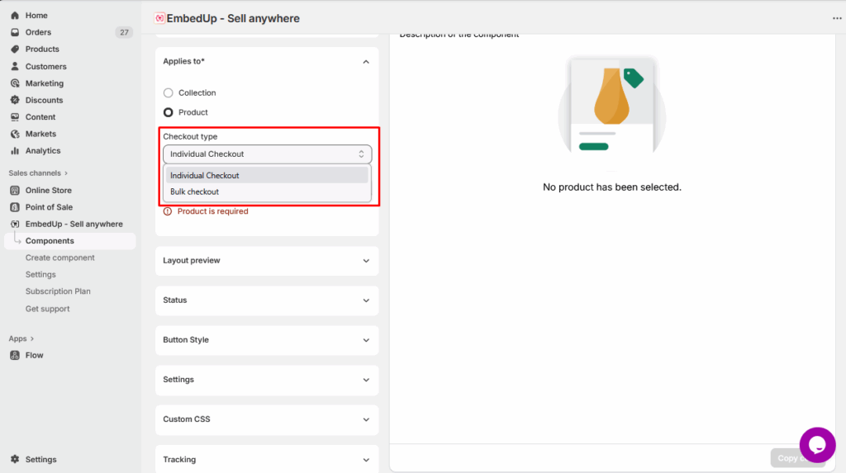Click the three-dot menu at top right

(x=836, y=18)
